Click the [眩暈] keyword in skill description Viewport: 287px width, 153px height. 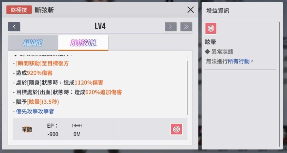34,102
